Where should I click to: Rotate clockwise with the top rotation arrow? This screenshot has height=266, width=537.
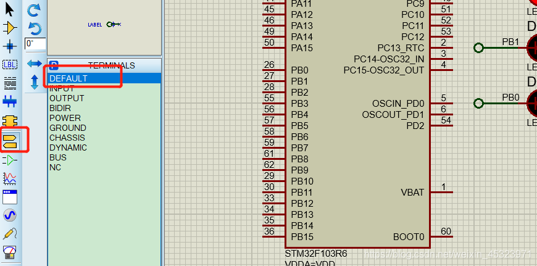click(x=33, y=10)
